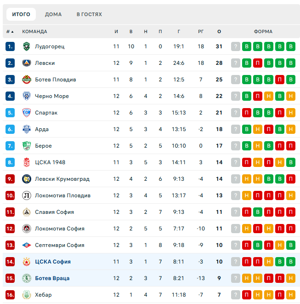Image resolution: width=300 pixels, height=304 pixels.
Task: Click Levski's red П loss form badge
Action: click(x=258, y=63)
